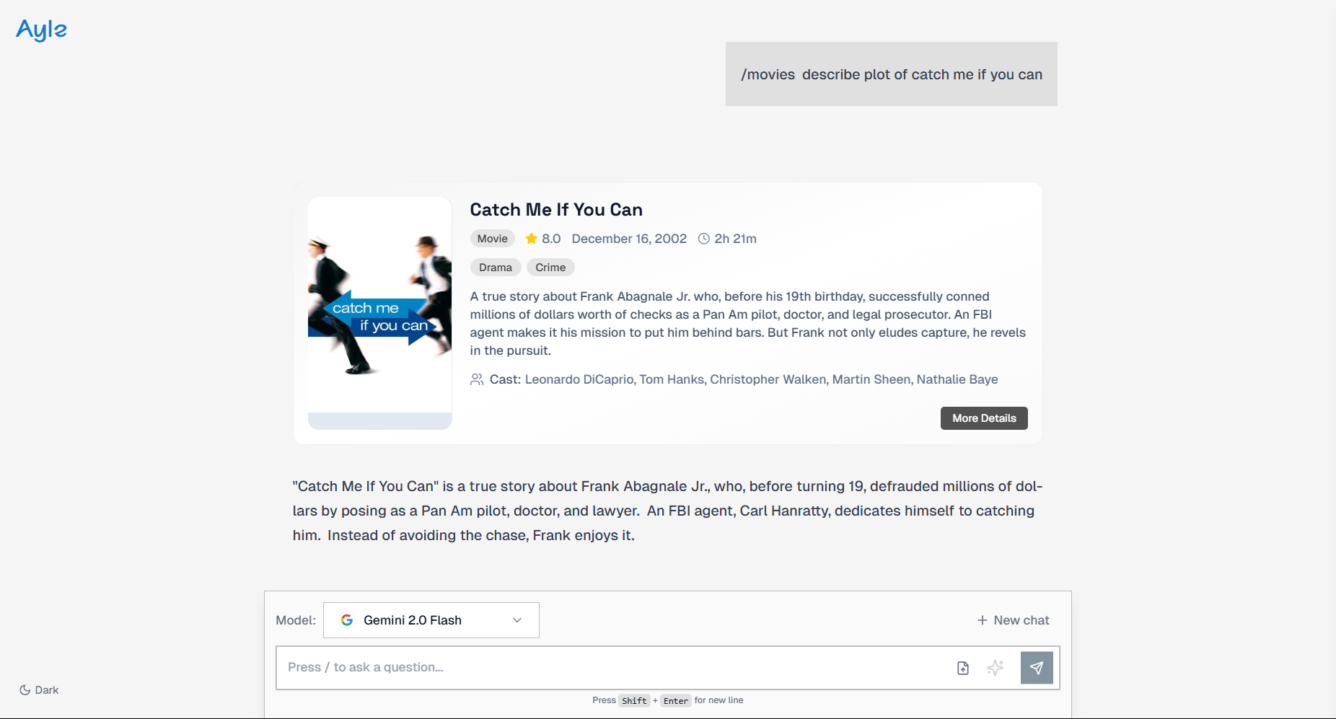Start a New chat
The height and width of the screenshot is (719, 1336).
1013,620
